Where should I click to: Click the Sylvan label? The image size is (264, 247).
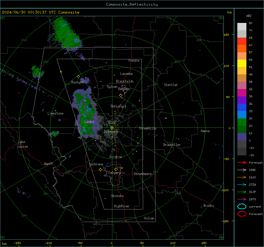tap(112, 87)
